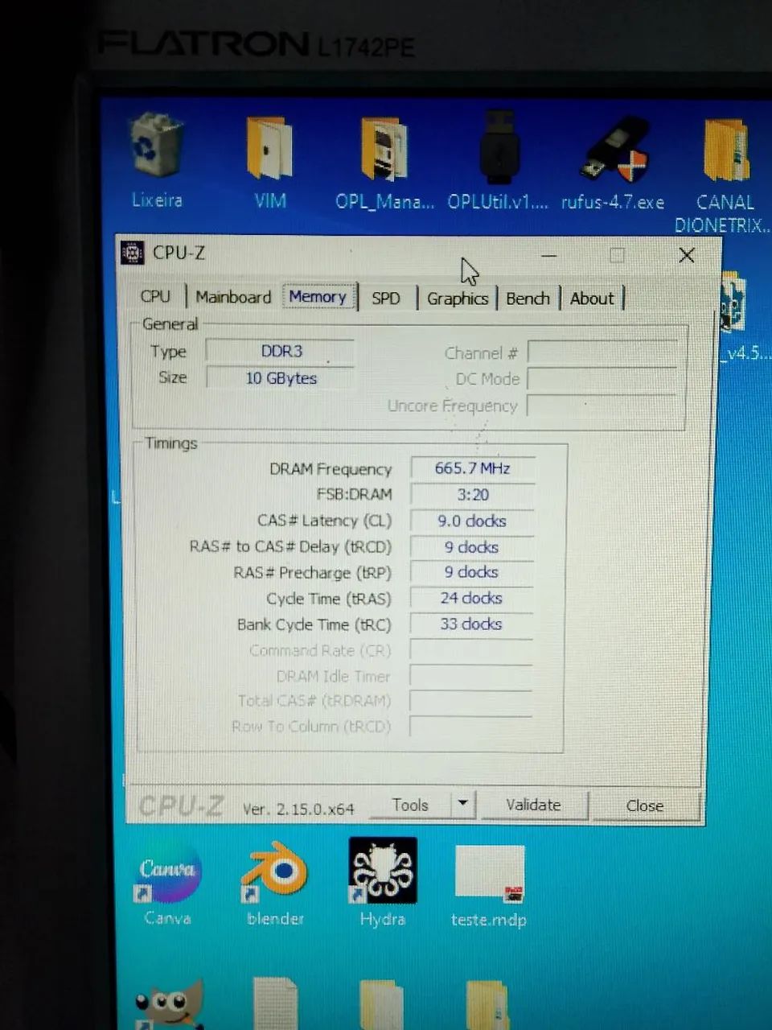Switch to the Mainboard tab
This screenshot has height=1030, width=772.
pos(233,297)
